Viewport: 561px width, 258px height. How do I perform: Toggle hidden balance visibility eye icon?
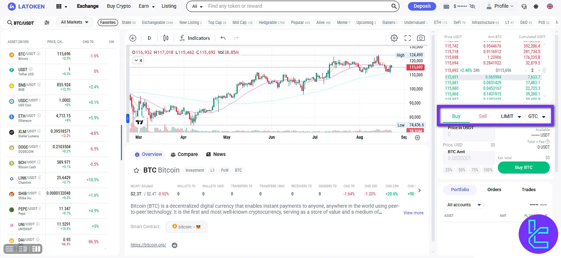[x=473, y=6]
